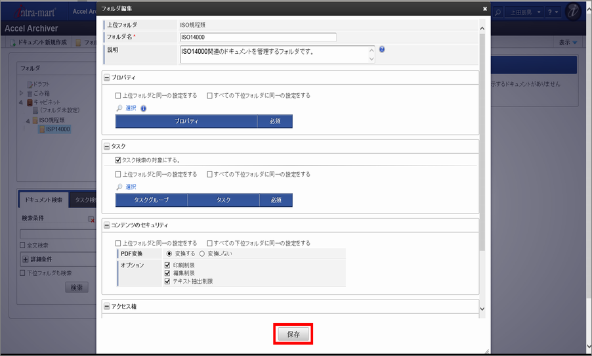Open the ? help dropdown
Image resolution: width=592 pixels, height=356 pixels.
pos(553,12)
